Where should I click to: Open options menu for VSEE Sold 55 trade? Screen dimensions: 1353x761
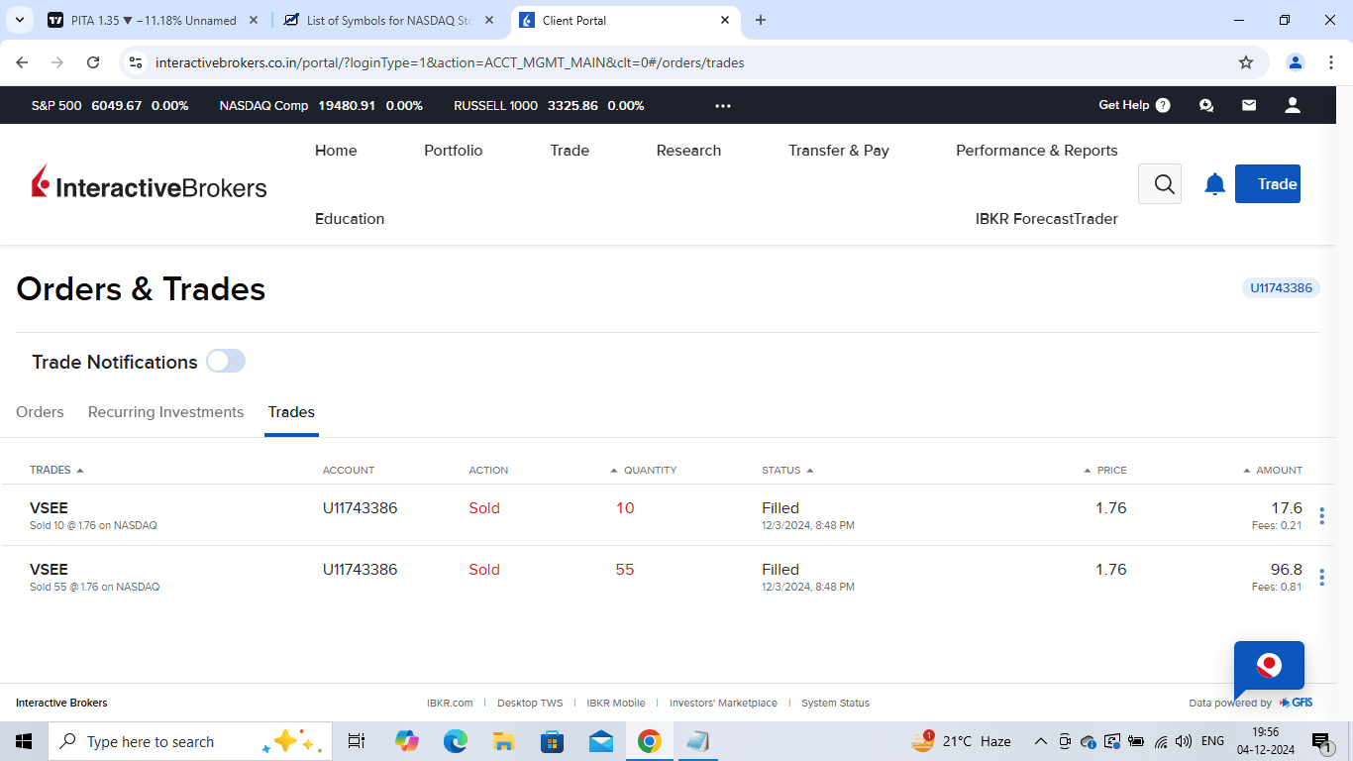[1321, 578]
